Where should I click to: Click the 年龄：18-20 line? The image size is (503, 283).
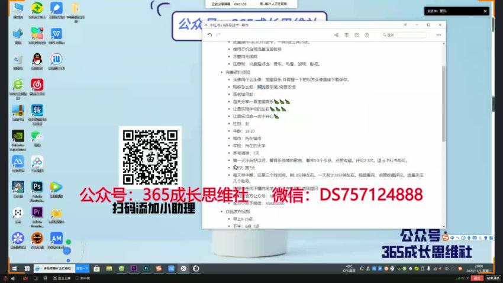pyautogui.click(x=244, y=131)
